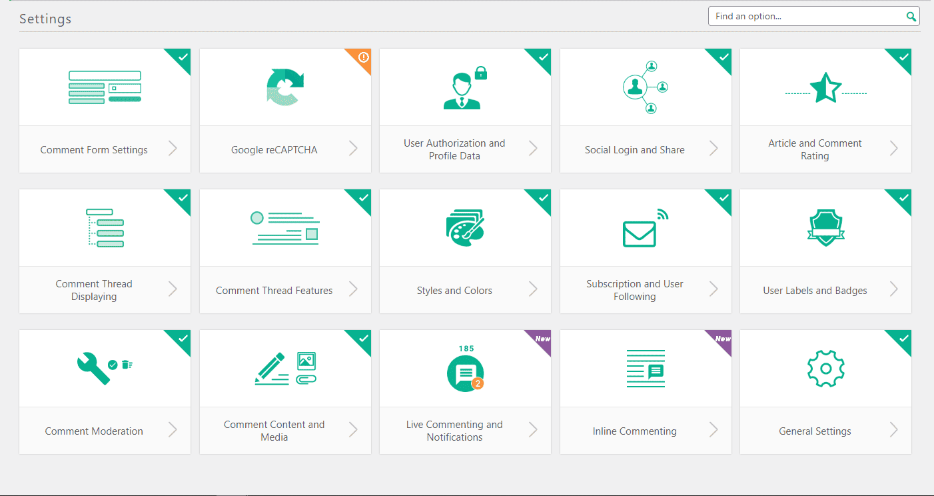
Task: Click the Article and Comment Rating star icon
Action: (826, 87)
